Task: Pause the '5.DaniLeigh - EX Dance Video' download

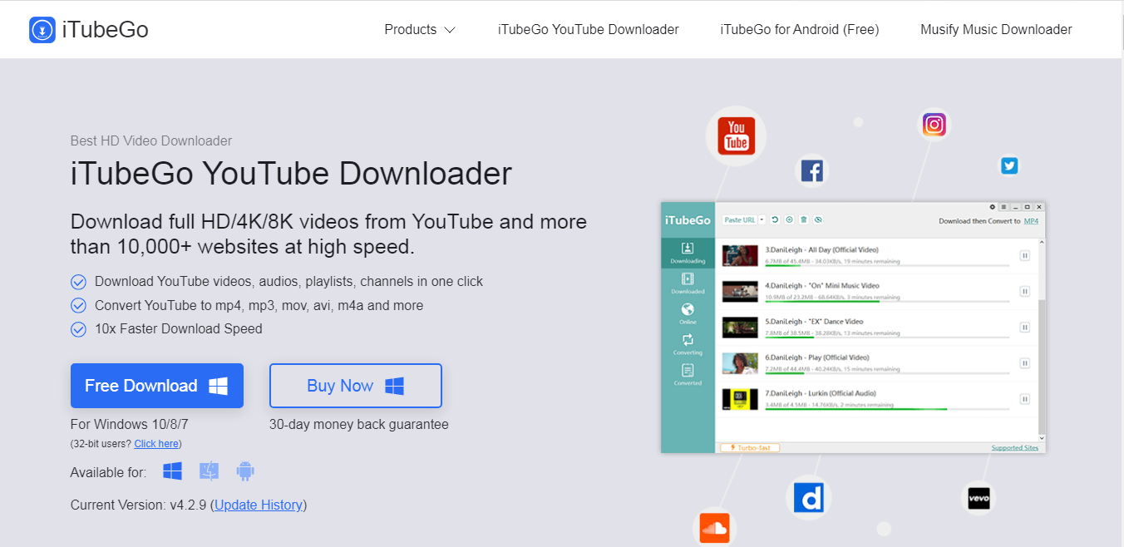Action: 1024,328
